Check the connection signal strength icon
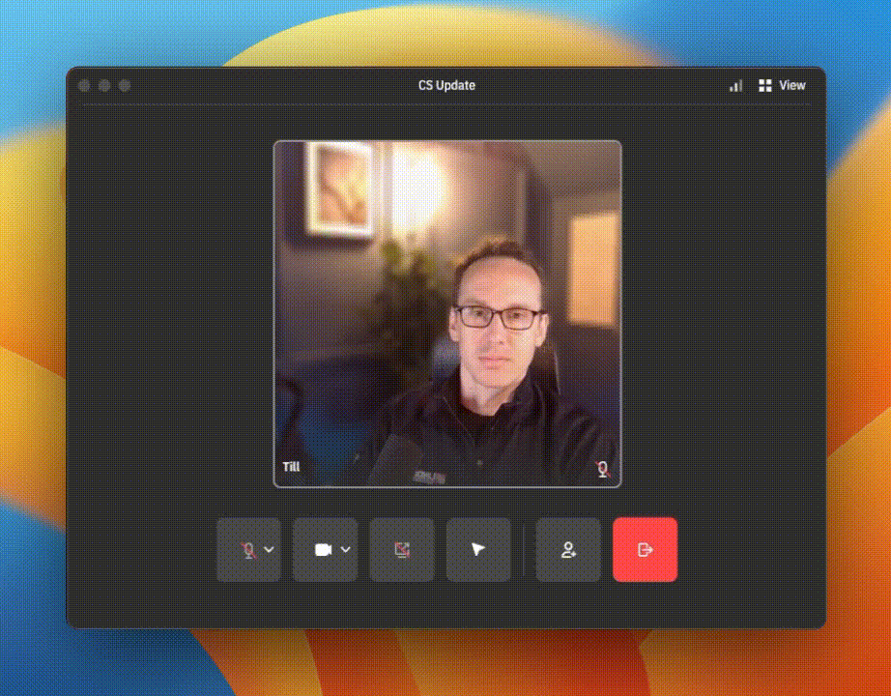891x696 pixels. (735, 86)
